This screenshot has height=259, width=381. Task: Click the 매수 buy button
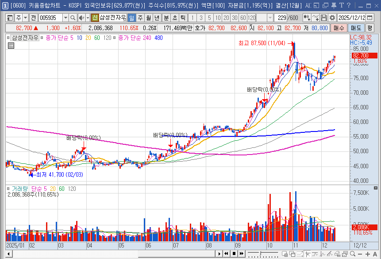339,28
